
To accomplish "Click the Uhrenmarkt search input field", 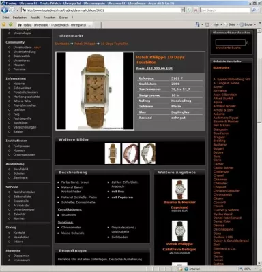I will 231,43.
